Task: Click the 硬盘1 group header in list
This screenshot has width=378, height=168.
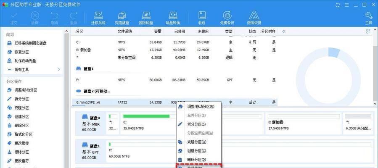Action: (85, 69)
